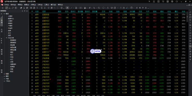Open the dropdown beside the four-squares layout icon
Screen dimensions: 192x96
(18, 8)
